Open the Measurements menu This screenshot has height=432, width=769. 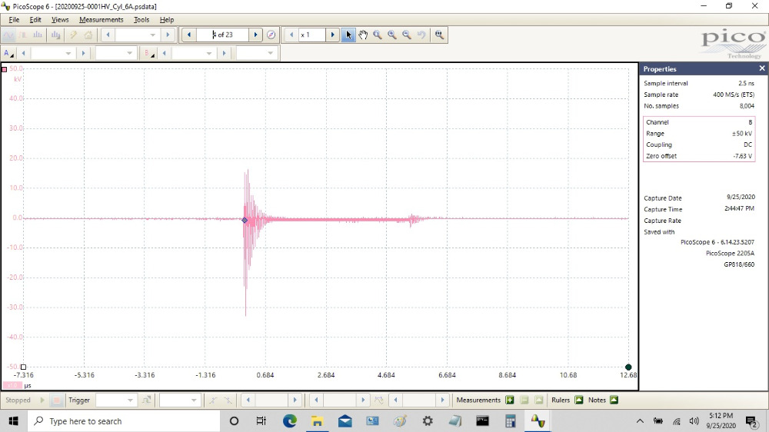pos(101,19)
